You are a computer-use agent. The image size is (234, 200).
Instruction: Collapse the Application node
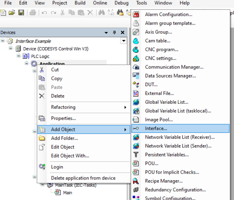26,63
